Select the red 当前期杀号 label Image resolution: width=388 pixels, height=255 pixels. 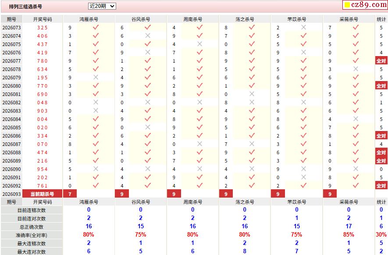[43, 194]
